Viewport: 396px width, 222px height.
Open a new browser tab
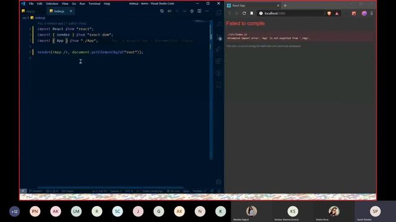[285, 6]
